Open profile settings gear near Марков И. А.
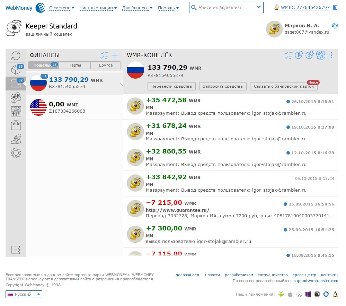The image size is (346, 306). click(x=335, y=26)
